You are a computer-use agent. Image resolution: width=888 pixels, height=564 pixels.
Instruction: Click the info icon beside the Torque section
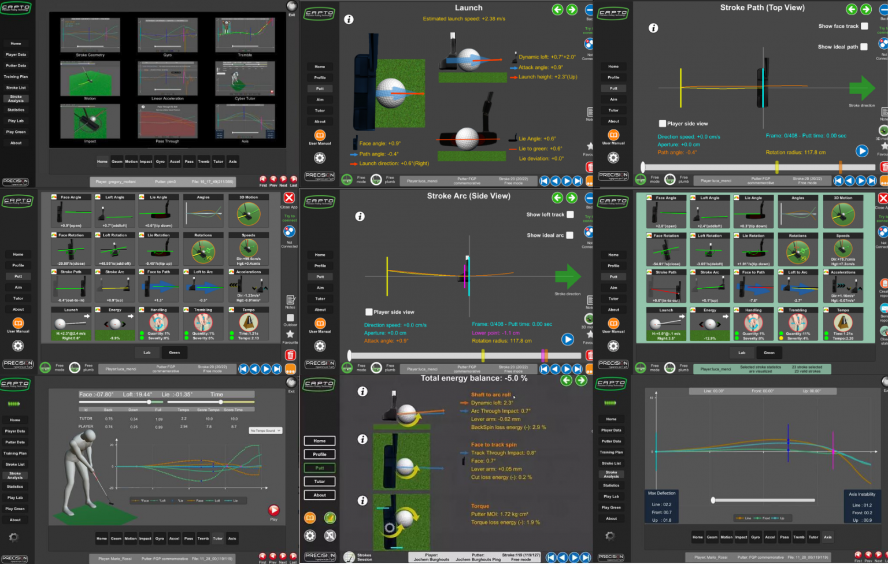click(362, 500)
